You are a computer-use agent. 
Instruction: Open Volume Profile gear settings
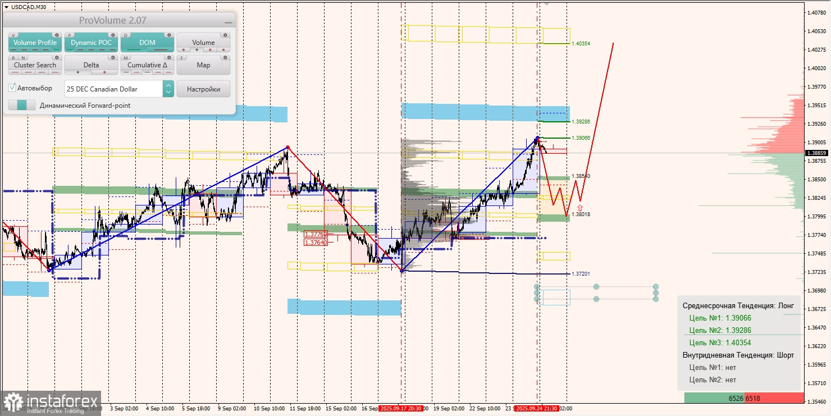[57, 35]
